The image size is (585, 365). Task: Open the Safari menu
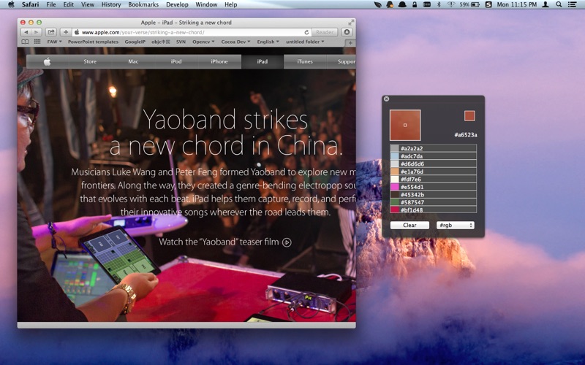click(30, 4)
